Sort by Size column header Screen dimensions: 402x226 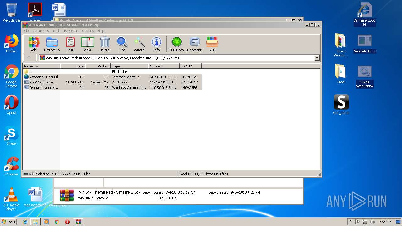[73, 66]
